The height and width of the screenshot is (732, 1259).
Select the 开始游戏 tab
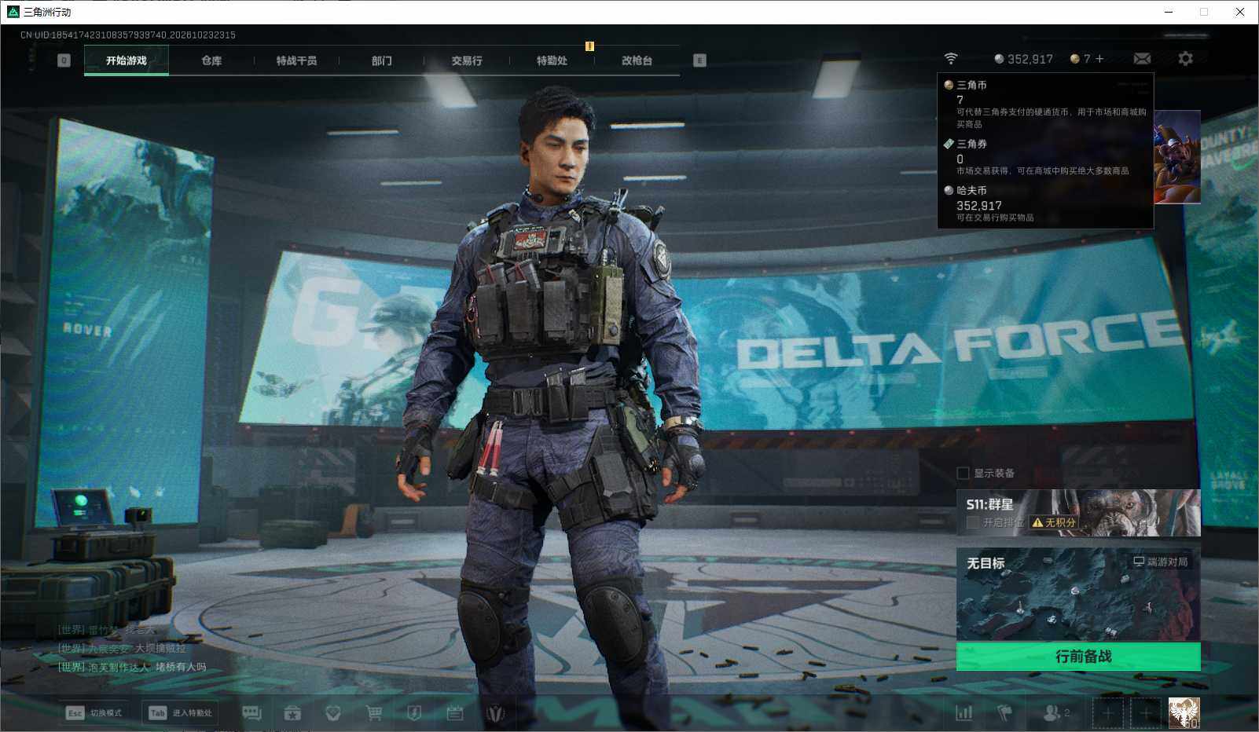[127, 60]
